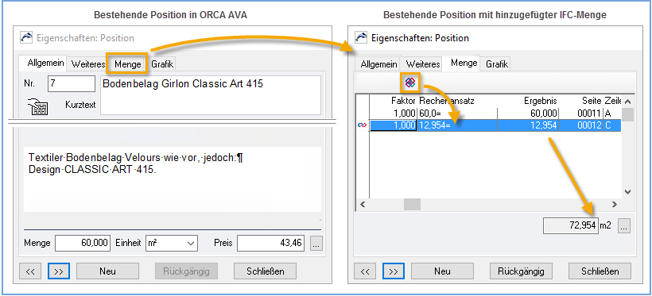Click dolphin icon in right dialog title

361,38
